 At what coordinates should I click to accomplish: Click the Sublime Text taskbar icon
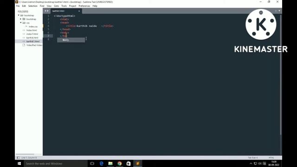[138, 164]
